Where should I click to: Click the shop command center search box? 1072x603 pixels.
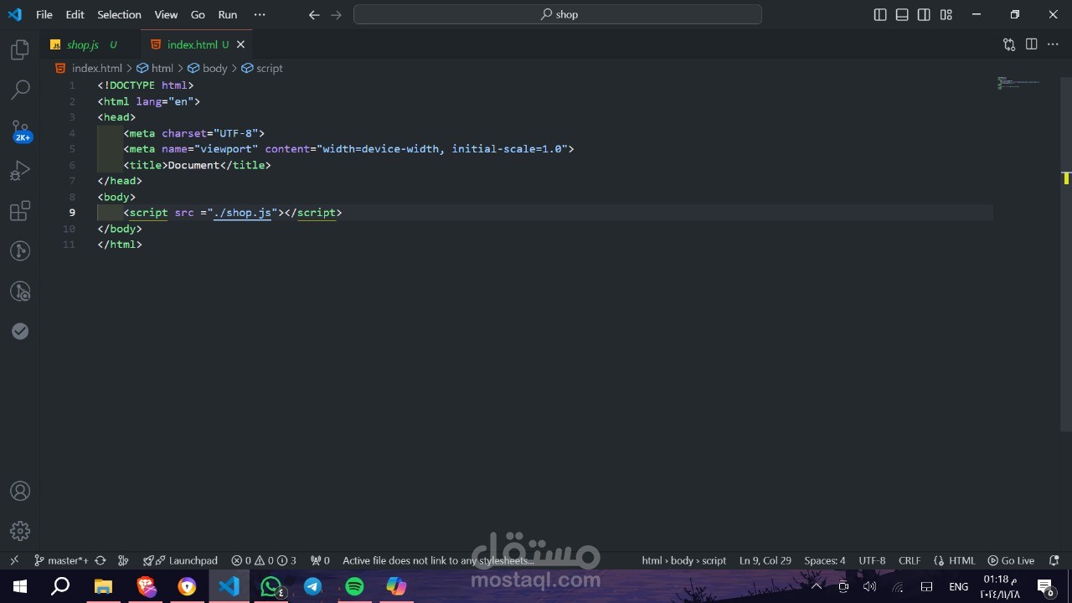pos(558,14)
